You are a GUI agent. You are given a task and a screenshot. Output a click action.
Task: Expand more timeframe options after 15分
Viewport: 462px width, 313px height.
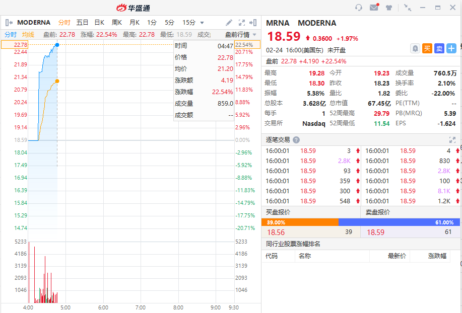202,23
